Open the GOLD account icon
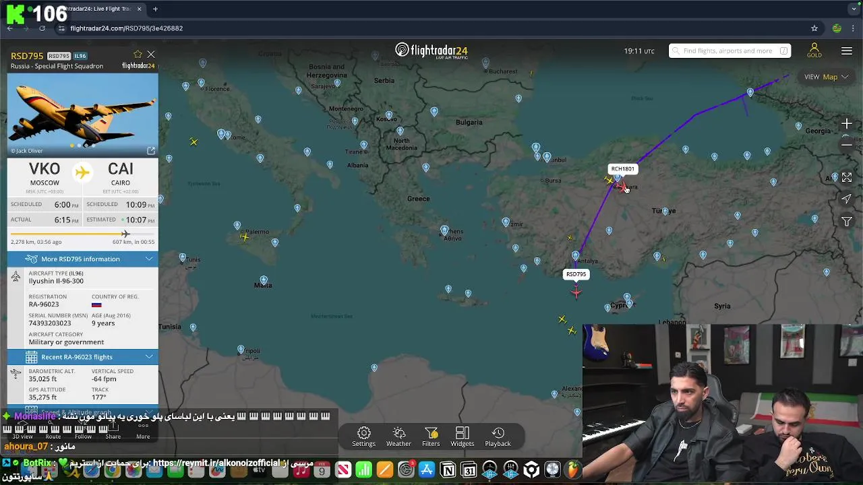Screen dimensions: 863x485 (814, 51)
